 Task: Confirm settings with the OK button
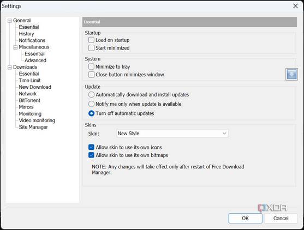[245, 218]
